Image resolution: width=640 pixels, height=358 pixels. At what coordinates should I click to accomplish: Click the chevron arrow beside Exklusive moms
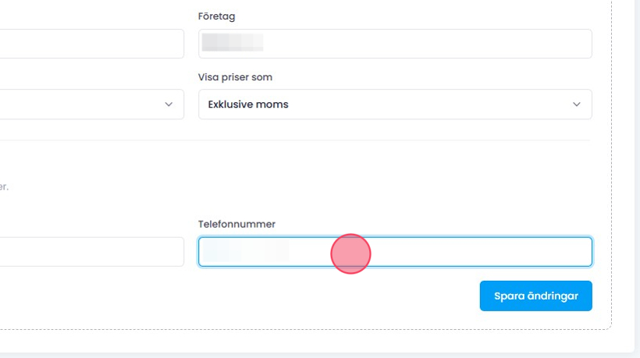(577, 105)
